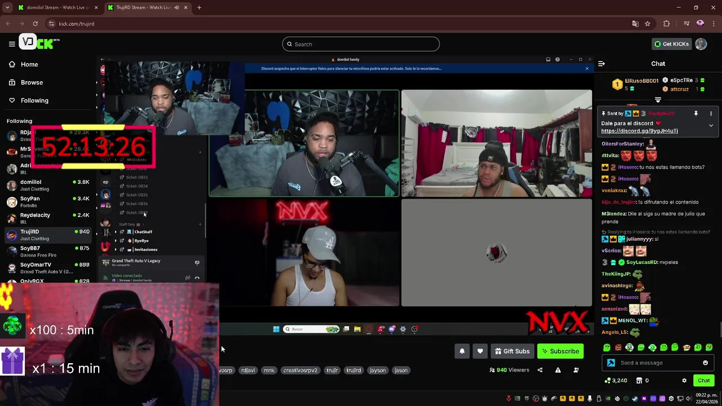
Task: Open the Reydelacity channel in Following list
Action: [48, 218]
